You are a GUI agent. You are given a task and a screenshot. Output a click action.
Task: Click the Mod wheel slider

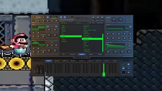coord(41,69)
